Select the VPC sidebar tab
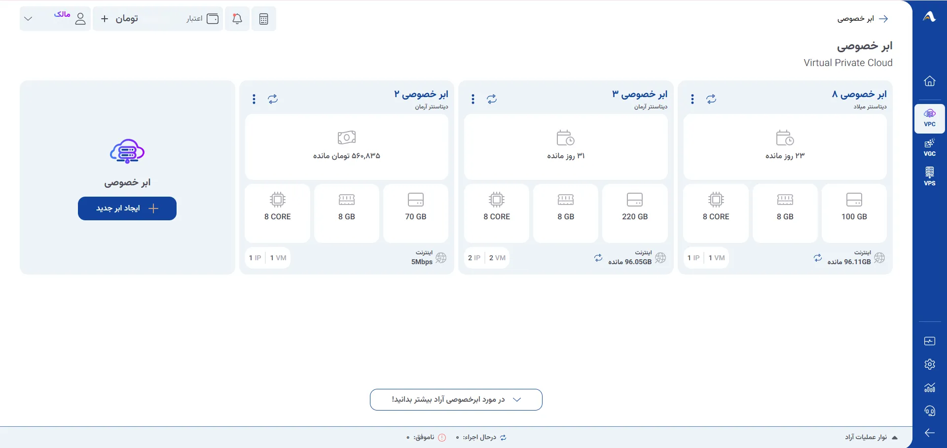This screenshot has height=448, width=947. 930,118
